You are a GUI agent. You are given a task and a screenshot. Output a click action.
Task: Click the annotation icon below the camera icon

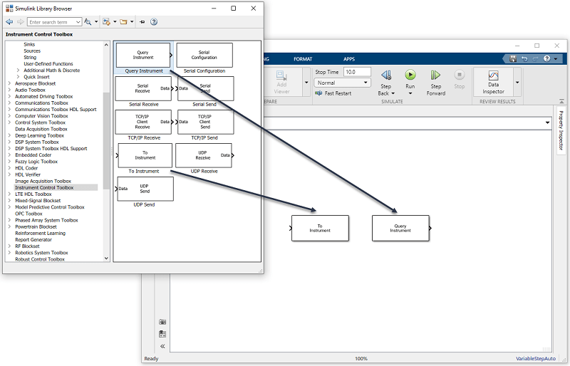point(162,334)
